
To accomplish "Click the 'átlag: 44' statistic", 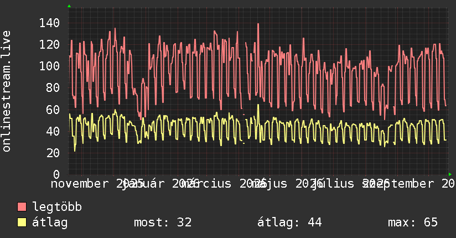I will click(289, 223).
